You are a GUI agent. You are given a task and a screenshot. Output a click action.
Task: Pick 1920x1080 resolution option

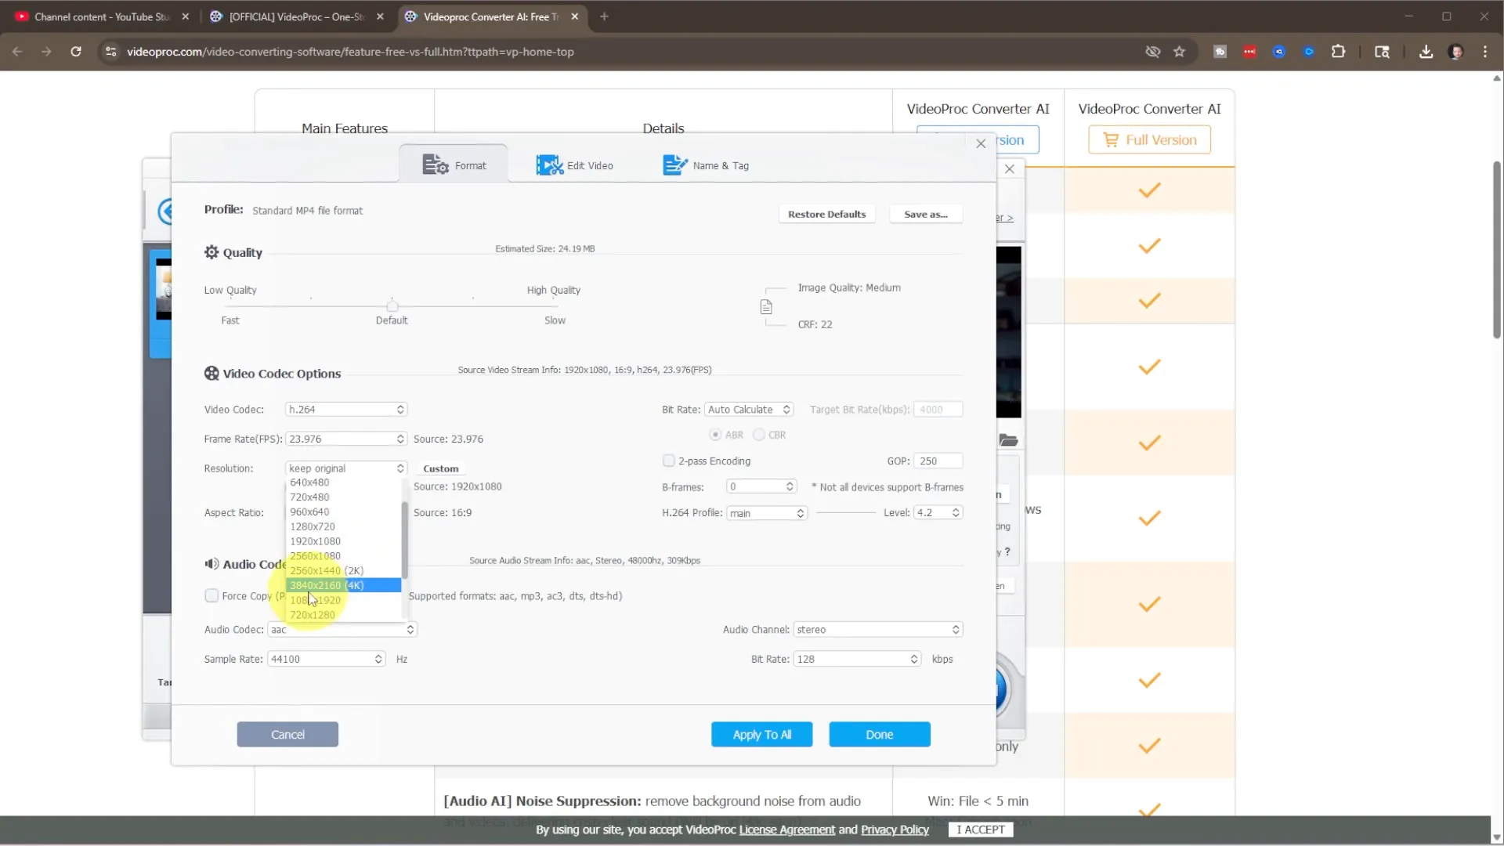pos(343,541)
